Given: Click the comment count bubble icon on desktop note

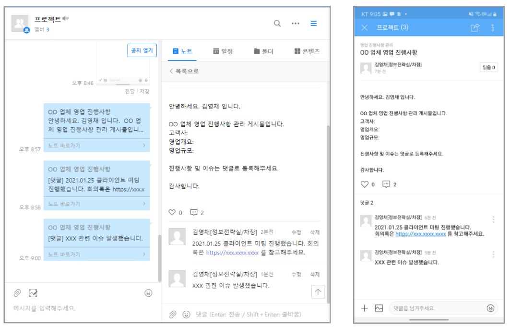Looking at the screenshot, I should coord(194,212).
